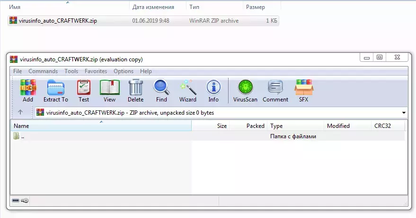Screen dimensions: 416x218
Task: Click the zip file icon in Explorer list
Action: pos(13,20)
